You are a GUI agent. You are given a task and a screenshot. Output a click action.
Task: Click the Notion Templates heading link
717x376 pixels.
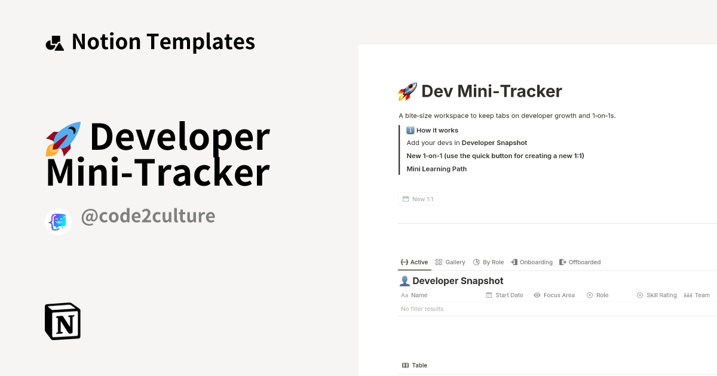click(163, 42)
